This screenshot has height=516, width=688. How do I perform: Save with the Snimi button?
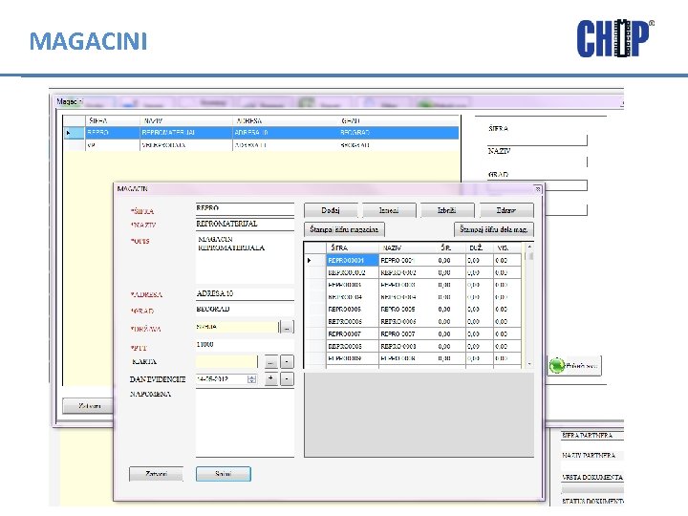point(224,474)
